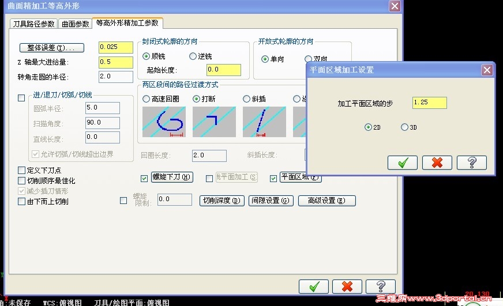This screenshot has width=503, height=306.
Task: Choose the 斜插 transition option
Action: 246,99
